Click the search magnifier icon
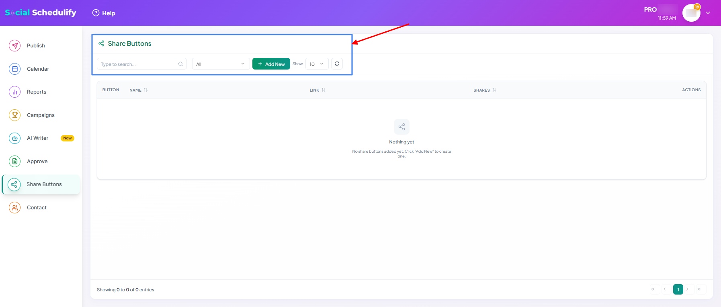This screenshot has height=307, width=721. click(x=180, y=64)
